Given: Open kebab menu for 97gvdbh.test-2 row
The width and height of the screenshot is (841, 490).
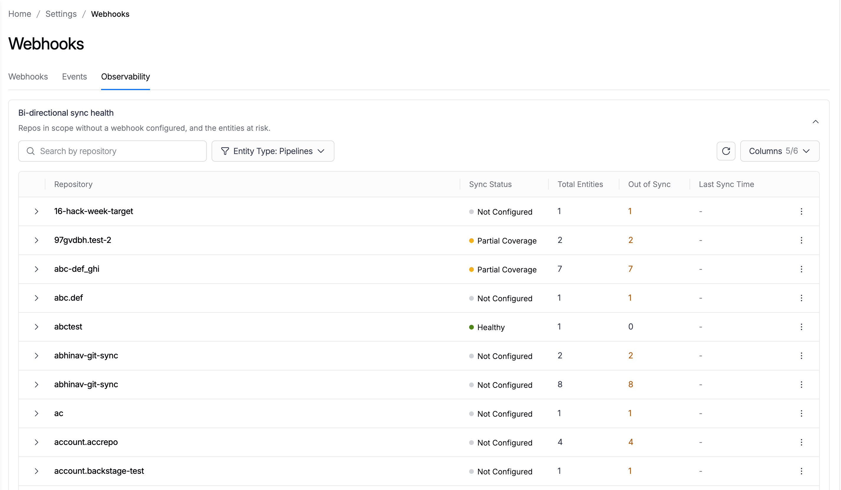Looking at the screenshot, I should coord(801,240).
